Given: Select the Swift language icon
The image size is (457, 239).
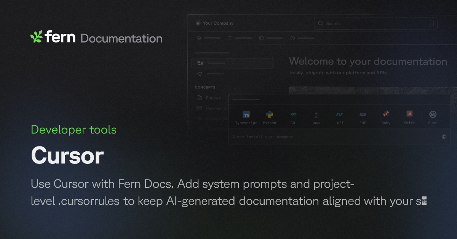Looking at the screenshot, I should tap(409, 114).
